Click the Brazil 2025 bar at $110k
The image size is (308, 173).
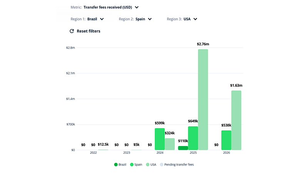pyautogui.click(x=183, y=148)
